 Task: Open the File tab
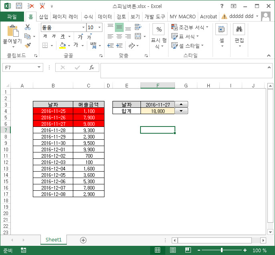12,17
